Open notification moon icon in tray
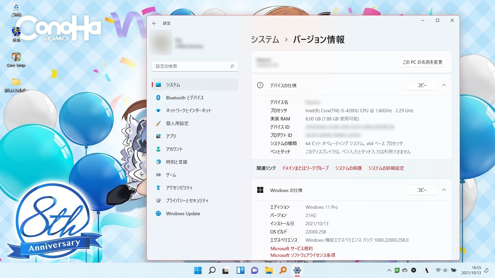The width and height of the screenshot is (495, 278). tap(486, 270)
